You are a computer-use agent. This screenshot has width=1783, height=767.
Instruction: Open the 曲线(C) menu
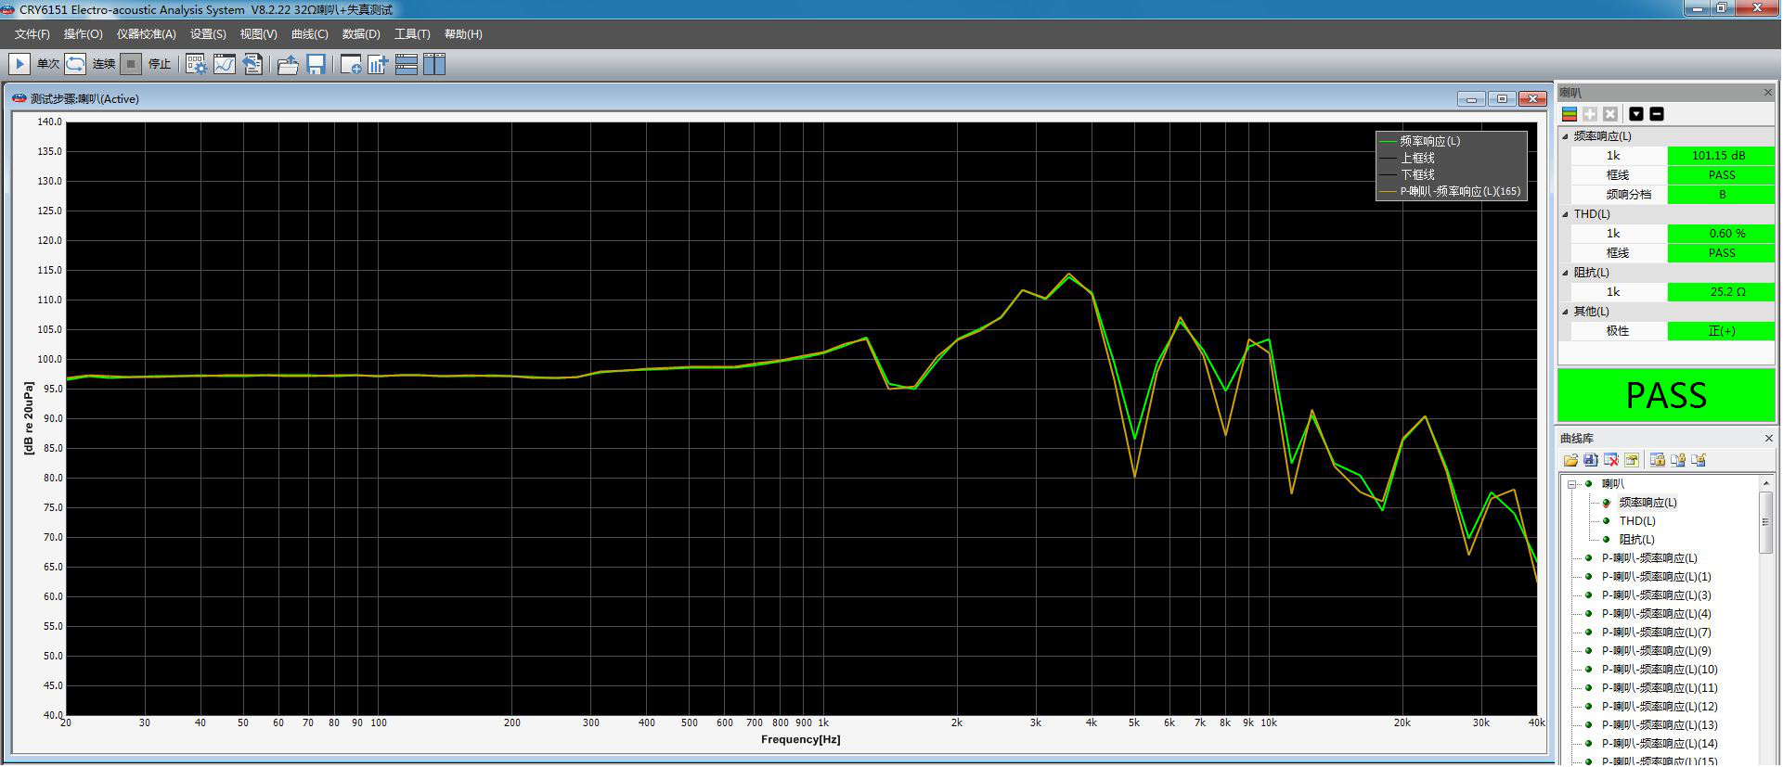coord(309,34)
